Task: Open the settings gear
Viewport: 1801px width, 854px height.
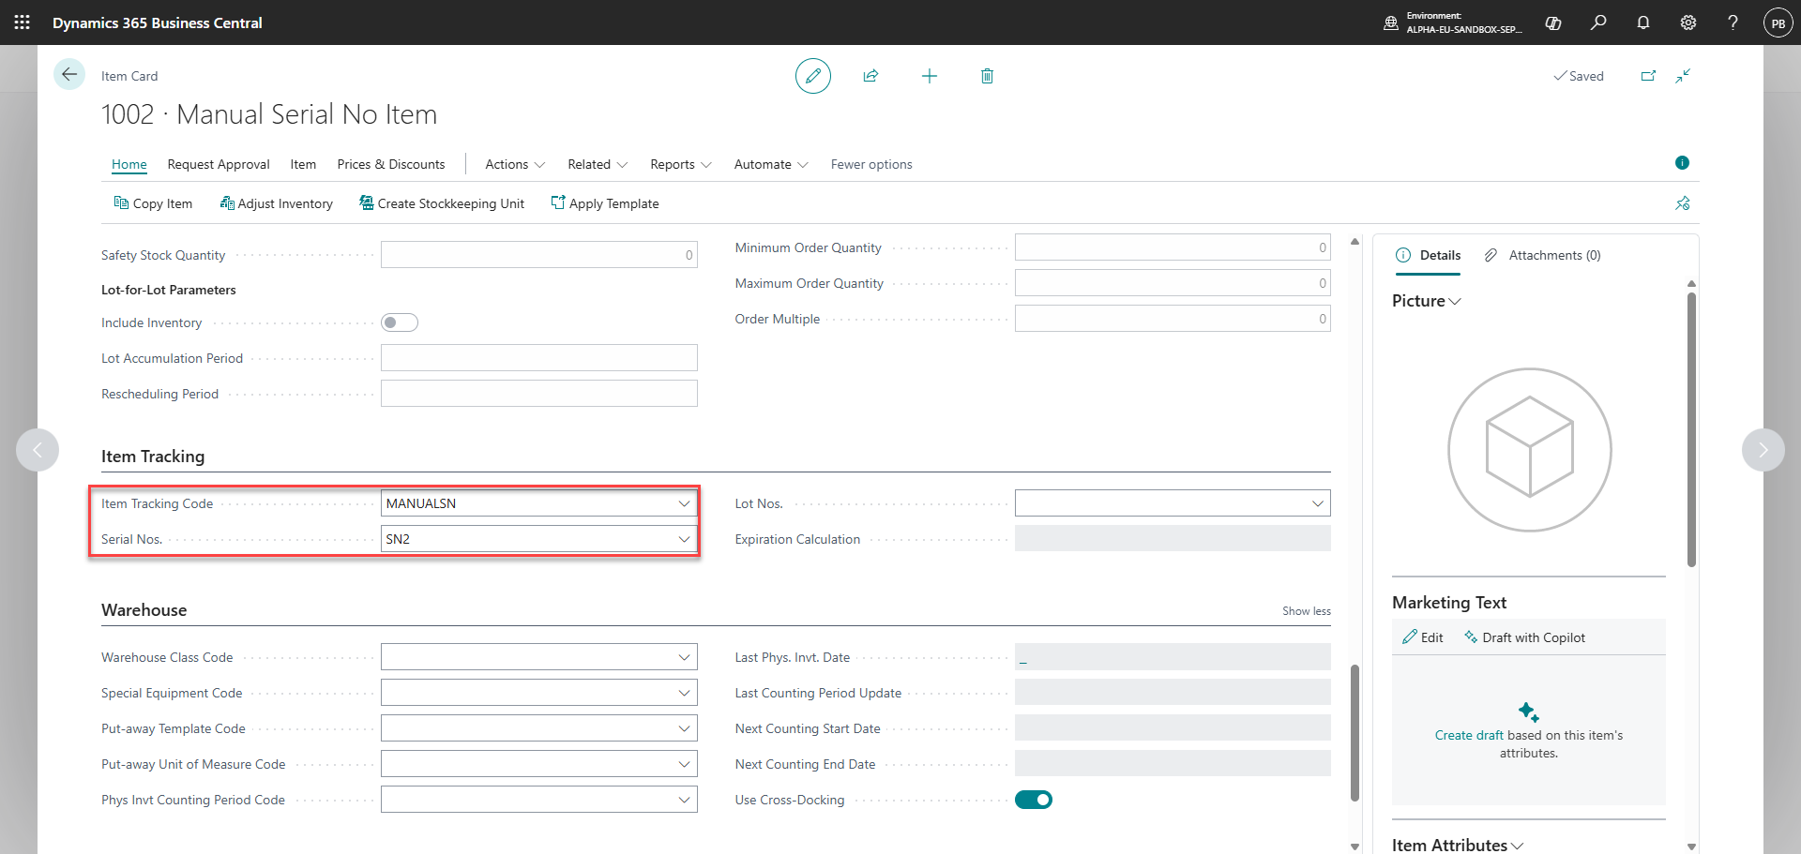Action: point(1688,22)
